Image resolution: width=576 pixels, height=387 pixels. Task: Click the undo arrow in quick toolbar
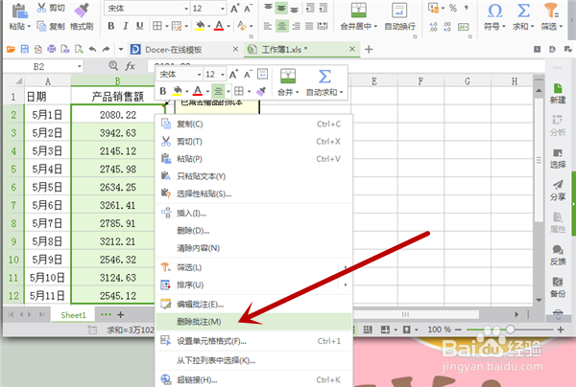click(x=92, y=49)
